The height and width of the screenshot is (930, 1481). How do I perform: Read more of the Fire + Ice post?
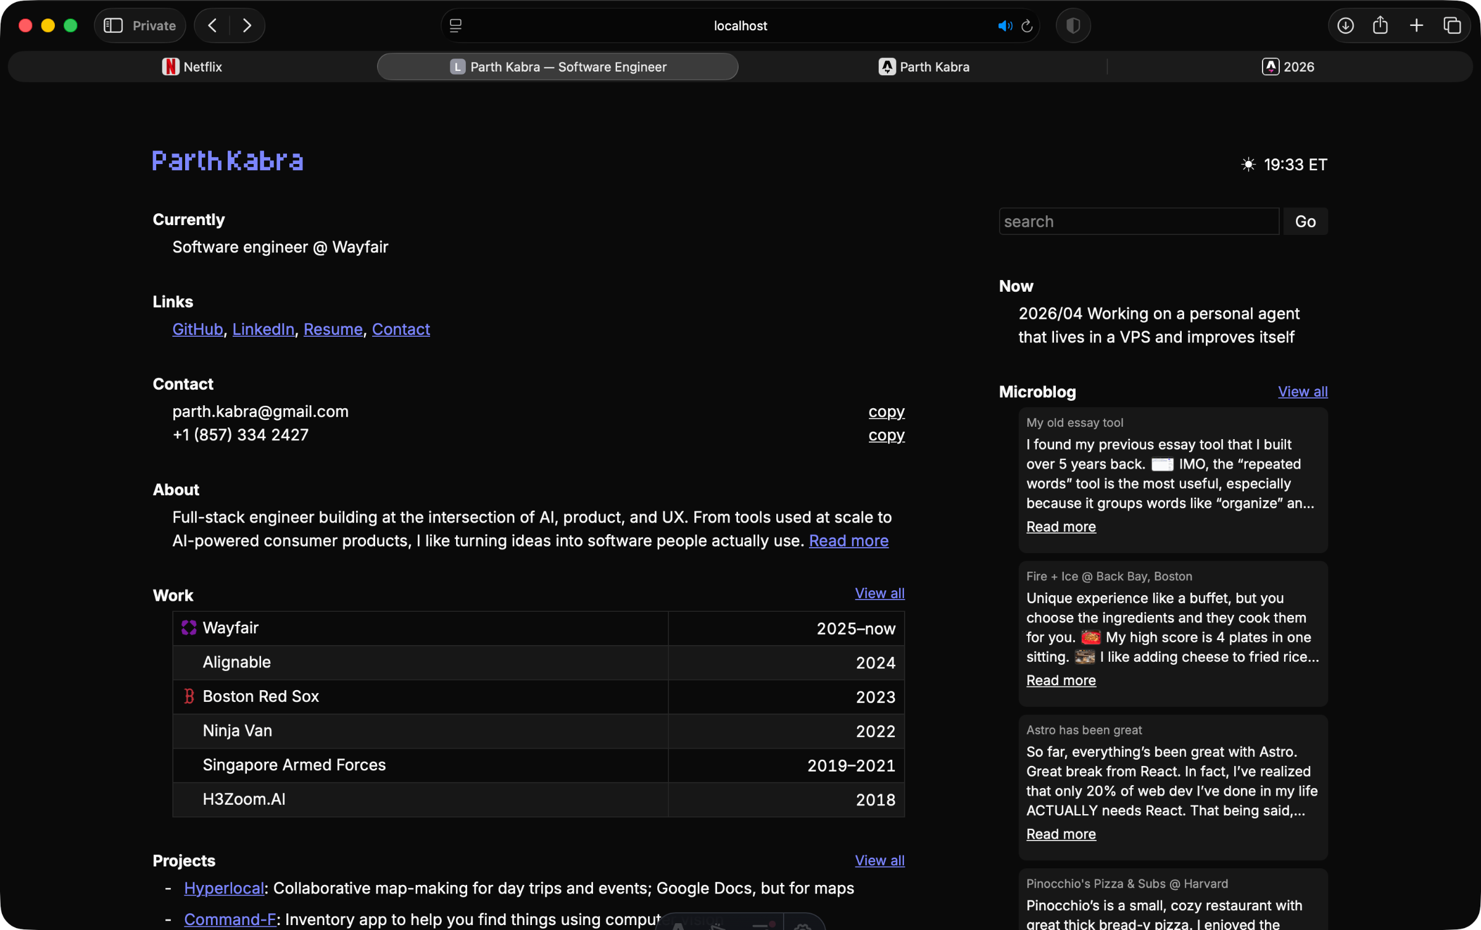point(1061,680)
